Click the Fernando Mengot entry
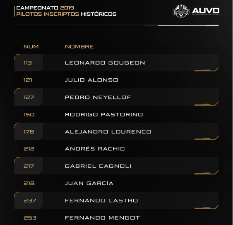Image resolution: width=233 pixels, height=225 pixels. (x=102, y=218)
